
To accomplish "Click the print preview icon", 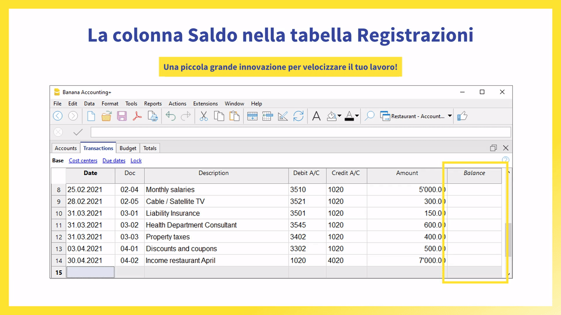I will [153, 116].
